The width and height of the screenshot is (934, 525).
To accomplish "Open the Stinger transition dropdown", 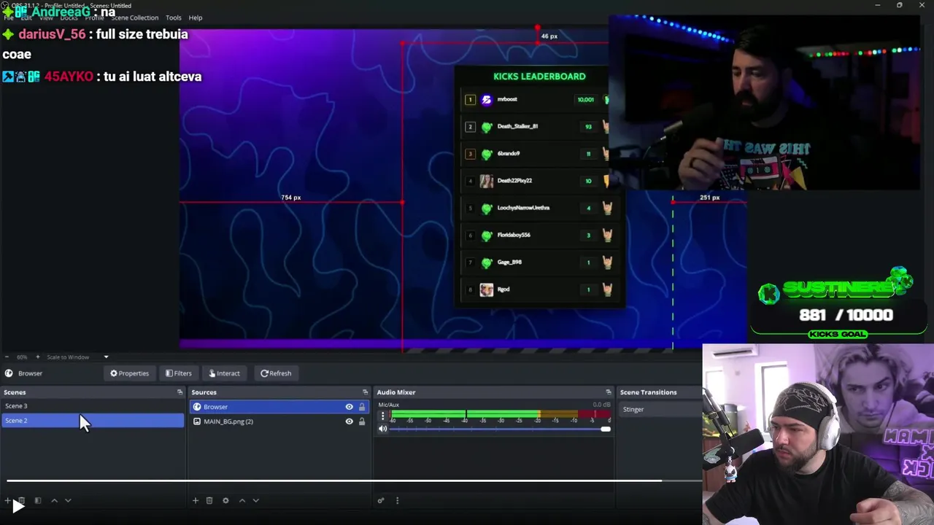I will [x=660, y=409].
